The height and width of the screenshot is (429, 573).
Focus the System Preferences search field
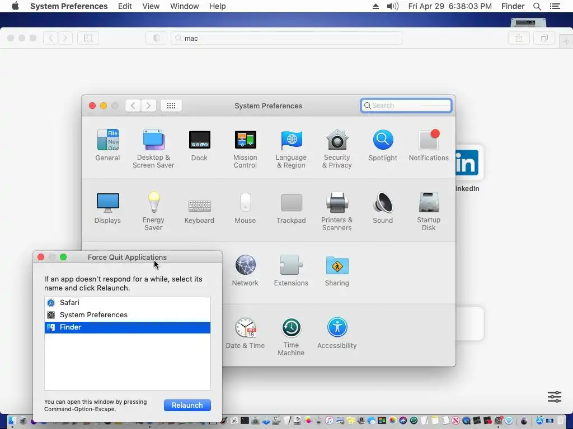(406, 106)
